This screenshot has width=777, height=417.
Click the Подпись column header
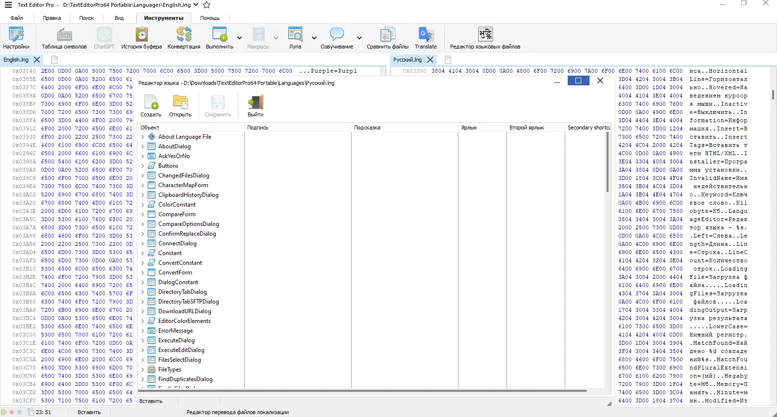298,128
